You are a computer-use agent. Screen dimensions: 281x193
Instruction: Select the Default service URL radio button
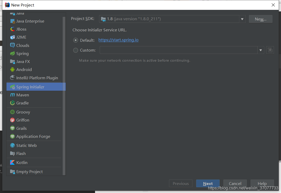click(x=76, y=40)
